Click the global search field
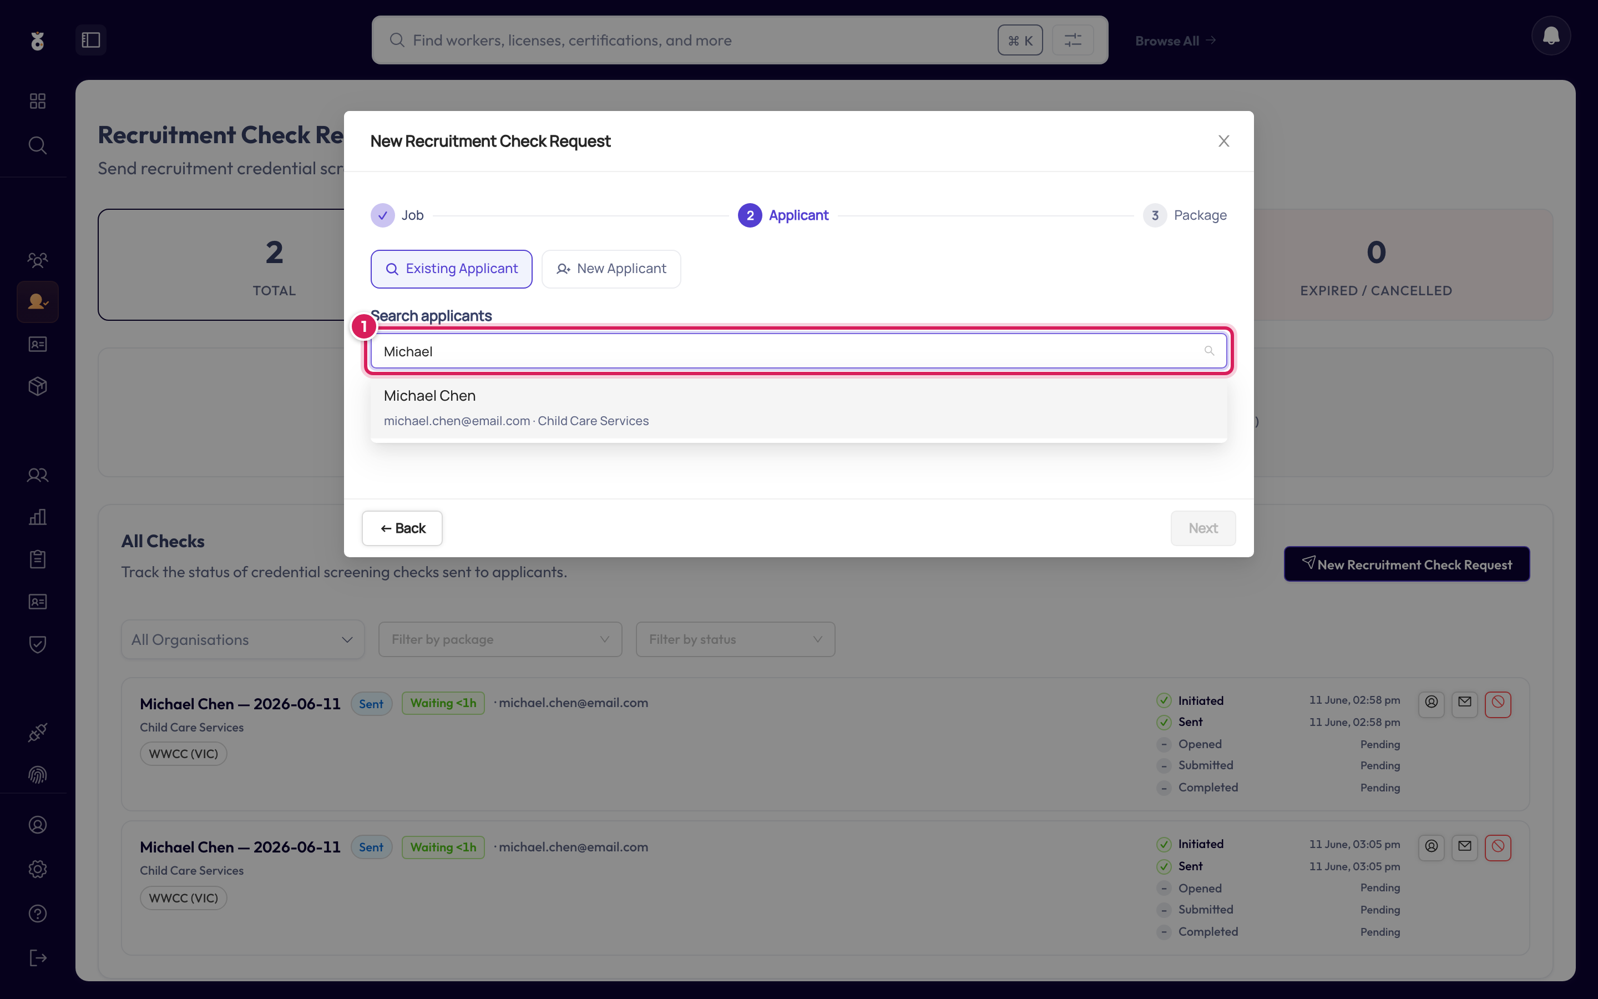The height and width of the screenshot is (999, 1598). pyautogui.click(x=740, y=41)
